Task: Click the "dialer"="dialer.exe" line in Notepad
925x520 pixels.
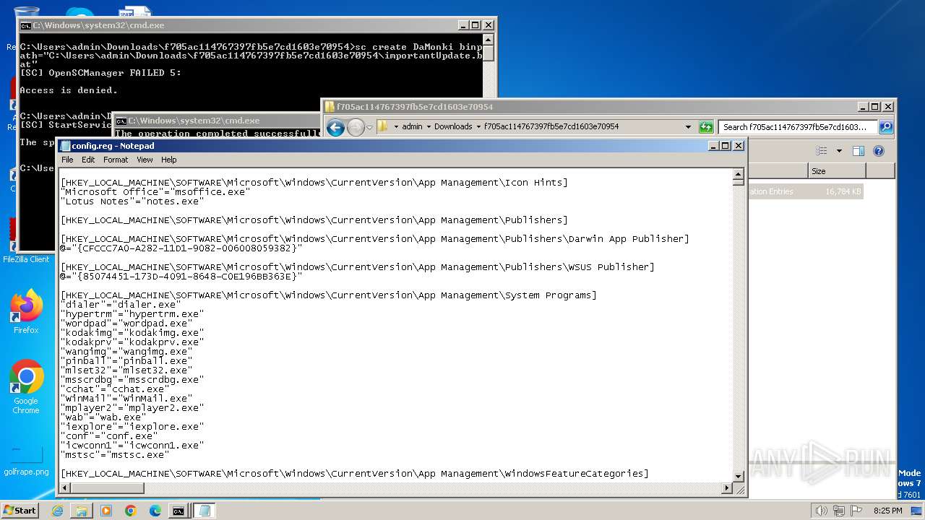Action: click(x=120, y=304)
